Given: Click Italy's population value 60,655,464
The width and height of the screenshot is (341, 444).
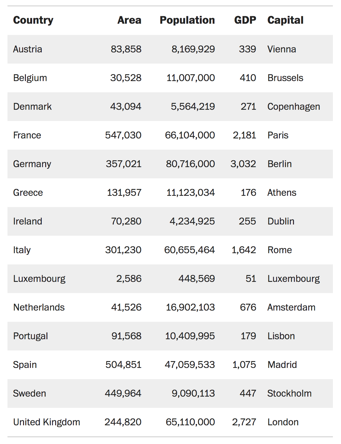Looking at the screenshot, I should [x=189, y=250].
